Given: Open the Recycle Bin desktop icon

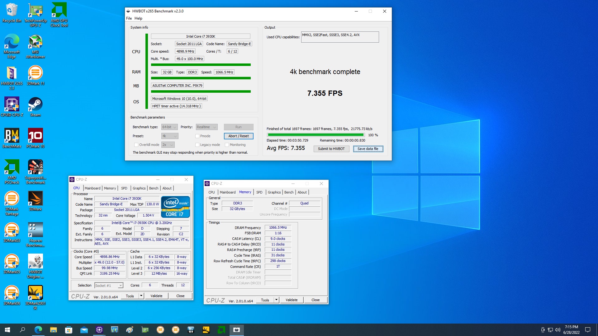Looking at the screenshot, I should click(x=12, y=13).
